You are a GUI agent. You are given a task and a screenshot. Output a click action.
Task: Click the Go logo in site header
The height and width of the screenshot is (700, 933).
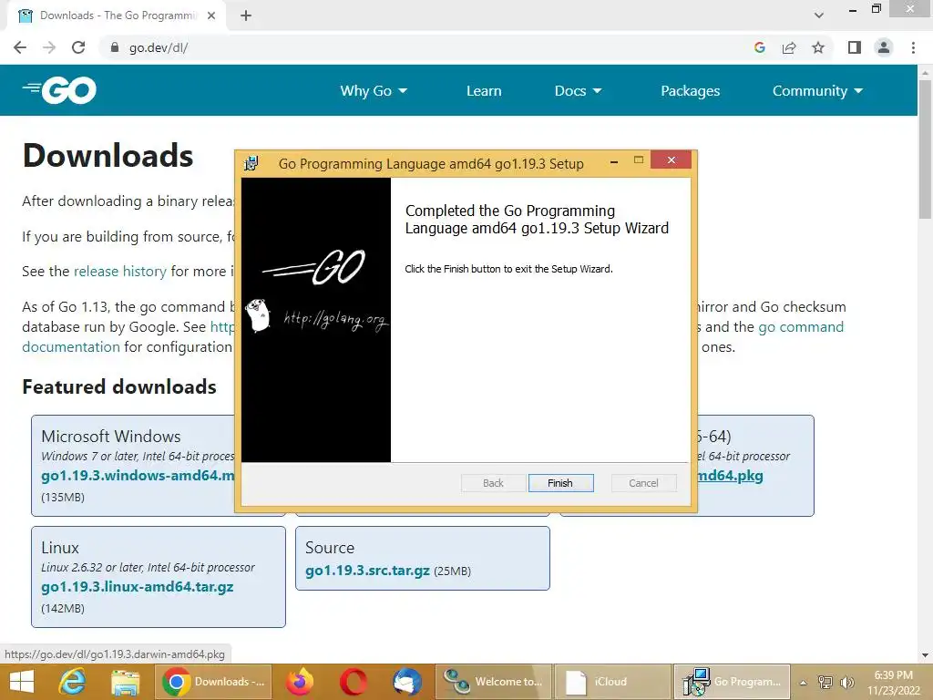(59, 90)
